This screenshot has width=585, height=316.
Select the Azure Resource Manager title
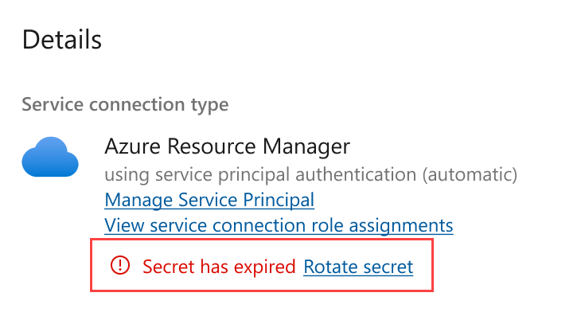pyautogui.click(x=227, y=146)
